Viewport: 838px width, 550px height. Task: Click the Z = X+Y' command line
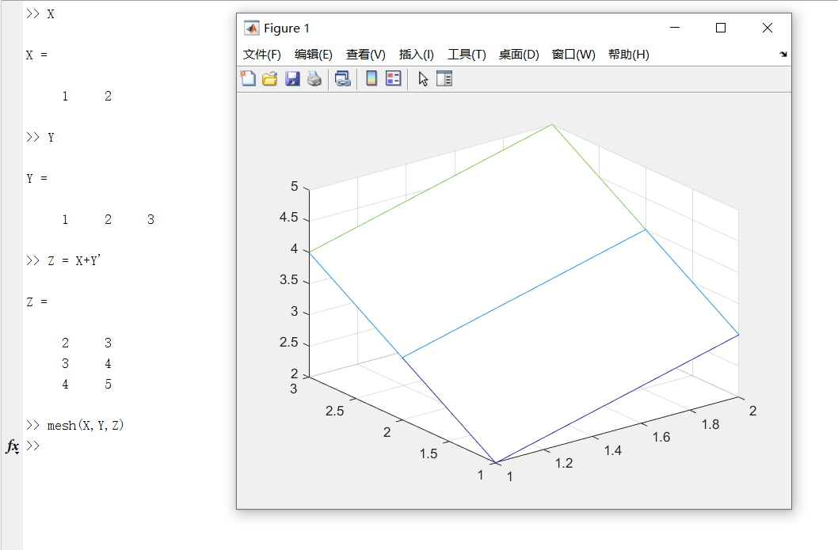pos(63,260)
